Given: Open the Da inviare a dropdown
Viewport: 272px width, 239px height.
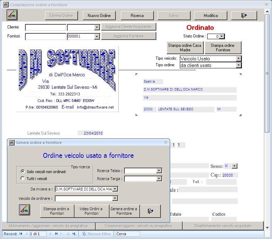Looking at the screenshot, I should point(115,189).
